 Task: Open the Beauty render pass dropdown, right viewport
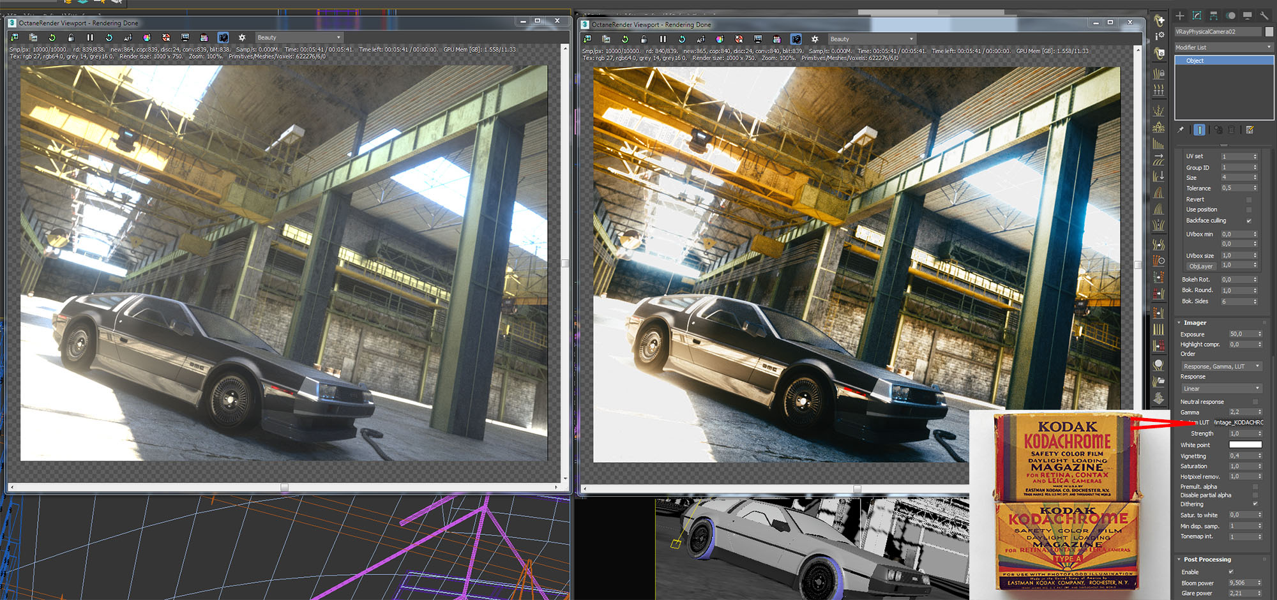[872, 39]
